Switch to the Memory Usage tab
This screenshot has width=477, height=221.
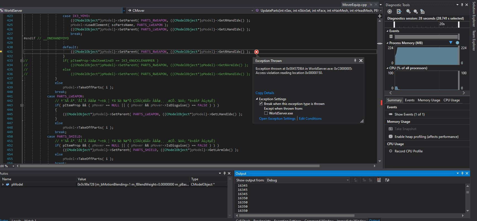(429, 100)
